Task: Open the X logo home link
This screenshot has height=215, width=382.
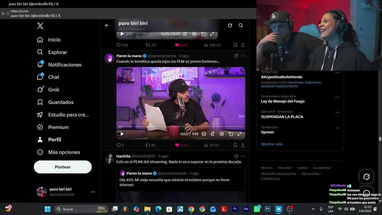Action: coord(40,26)
